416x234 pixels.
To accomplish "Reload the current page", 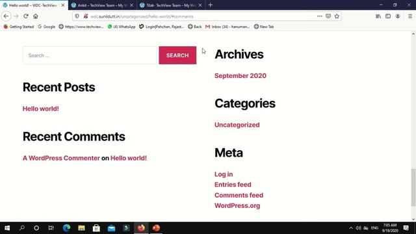I will point(26,16).
